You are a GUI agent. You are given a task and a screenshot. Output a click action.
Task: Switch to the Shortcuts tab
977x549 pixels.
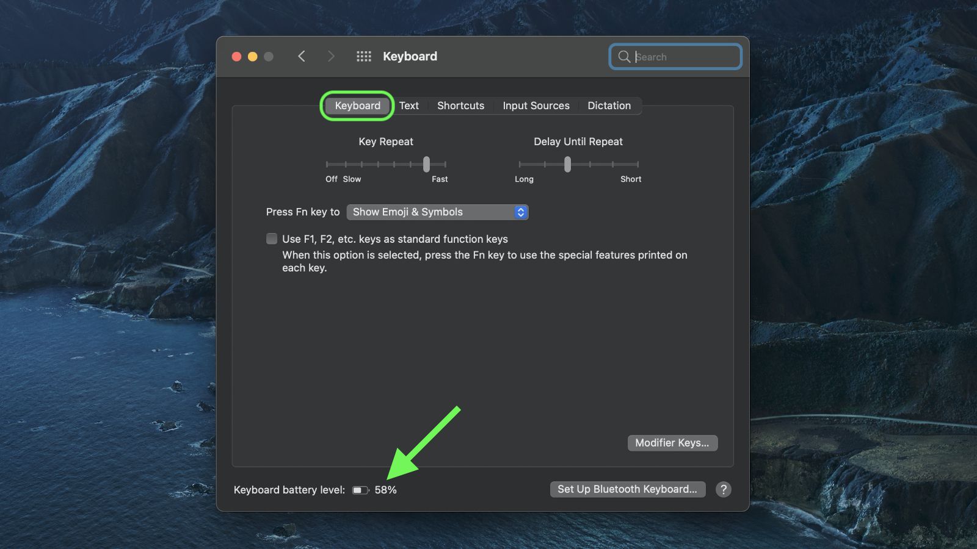pos(460,106)
